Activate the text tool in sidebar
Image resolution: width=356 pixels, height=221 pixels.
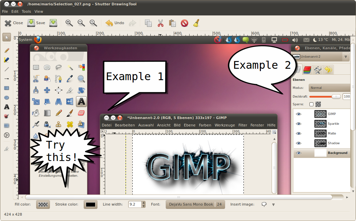(x=6, y=107)
